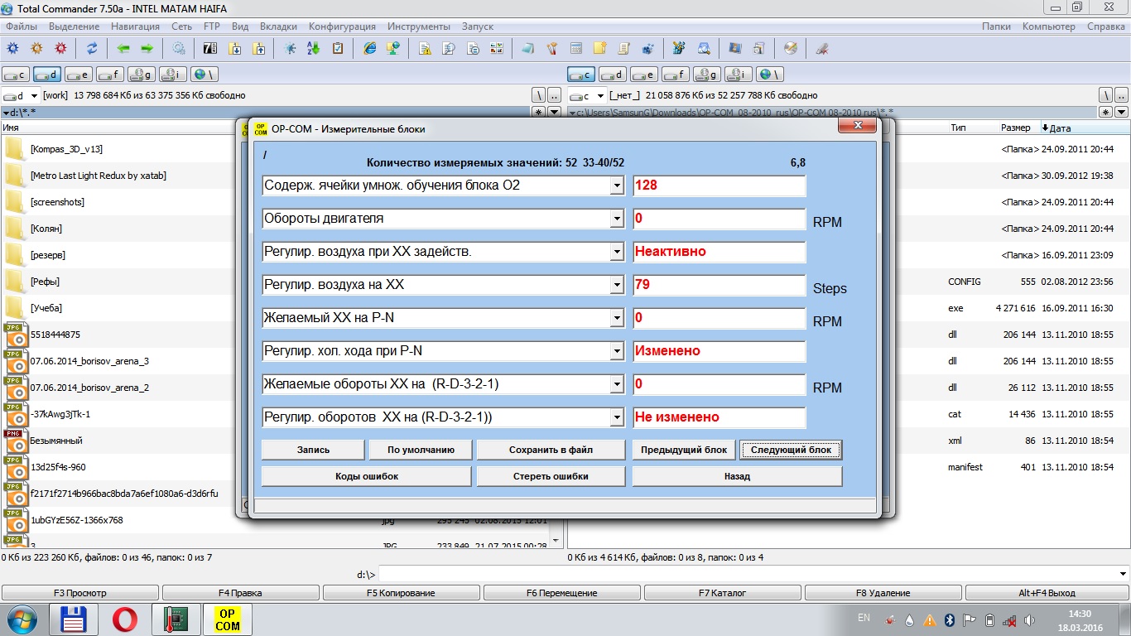
Task: Click Стереть ошибки button
Action: (x=551, y=476)
